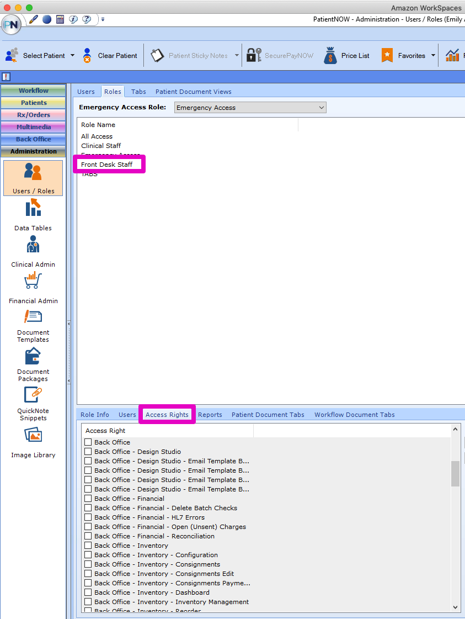
Task: Click the red exclamation alert icon
Action: click(x=6, y=77)
